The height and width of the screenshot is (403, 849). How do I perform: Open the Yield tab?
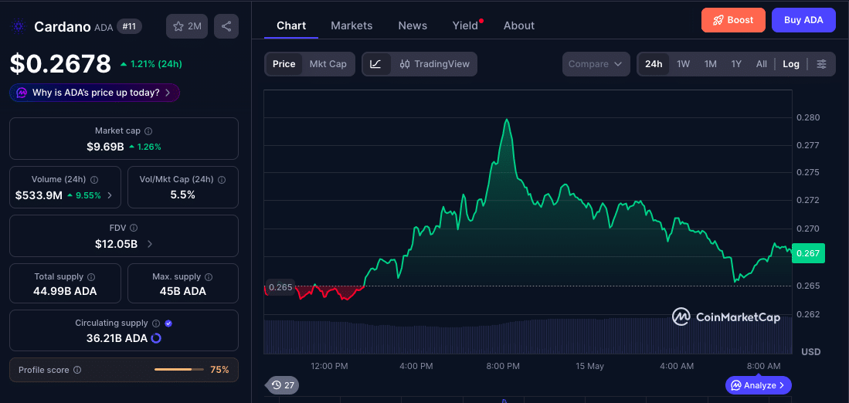pyautogui.click(x=465, y=25)
